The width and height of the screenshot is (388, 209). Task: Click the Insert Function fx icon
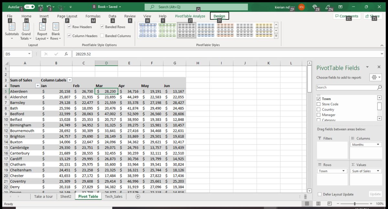[66, 54]
